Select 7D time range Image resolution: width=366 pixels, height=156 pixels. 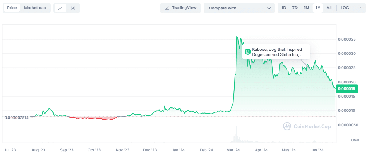pyautogui.click(x=295, y=8)
